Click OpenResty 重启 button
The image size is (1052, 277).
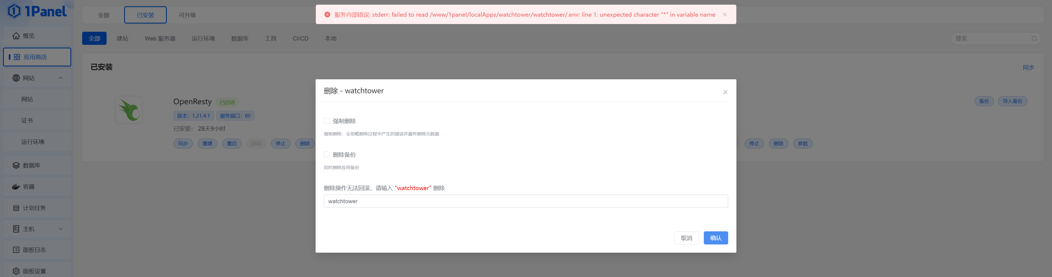[232, 143]
